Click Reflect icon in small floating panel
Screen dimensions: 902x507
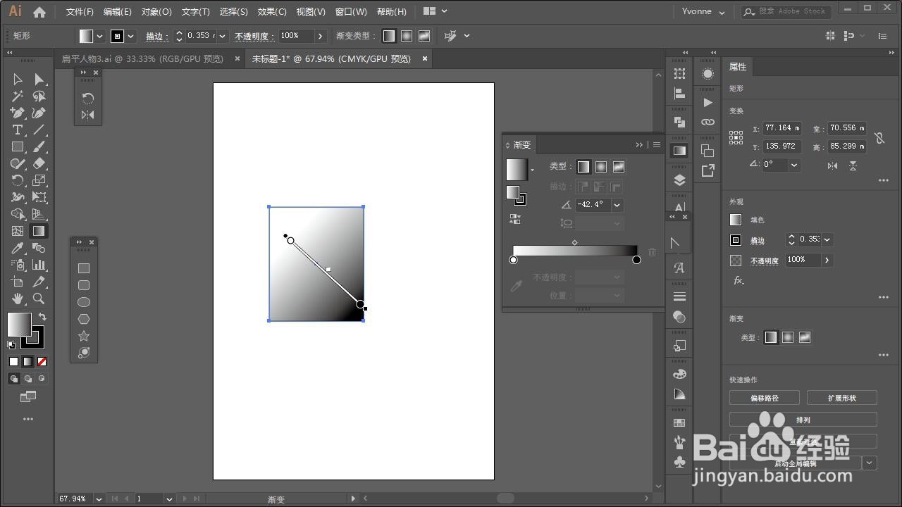pyautogui.click(x=88, y=115)
